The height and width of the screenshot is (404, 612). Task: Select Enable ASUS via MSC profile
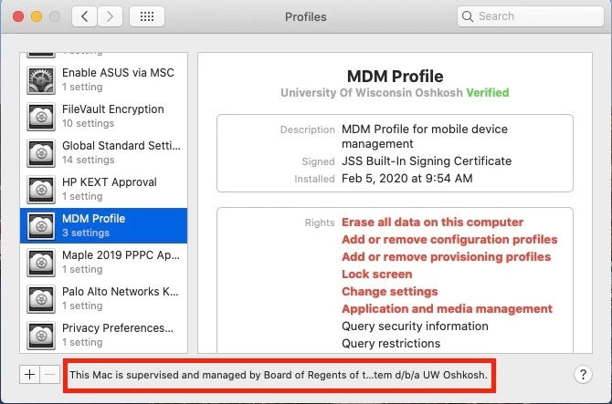point(104,80)
